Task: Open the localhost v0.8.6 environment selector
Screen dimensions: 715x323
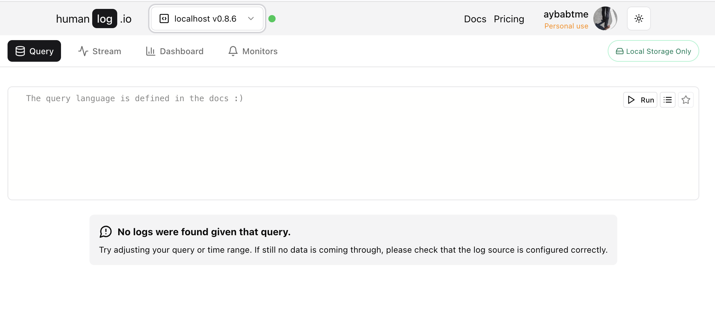Action: click(x=207, y=19)
